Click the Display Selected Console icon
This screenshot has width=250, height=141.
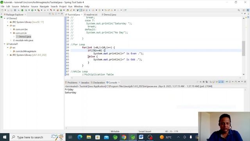(x=230, y=82)
